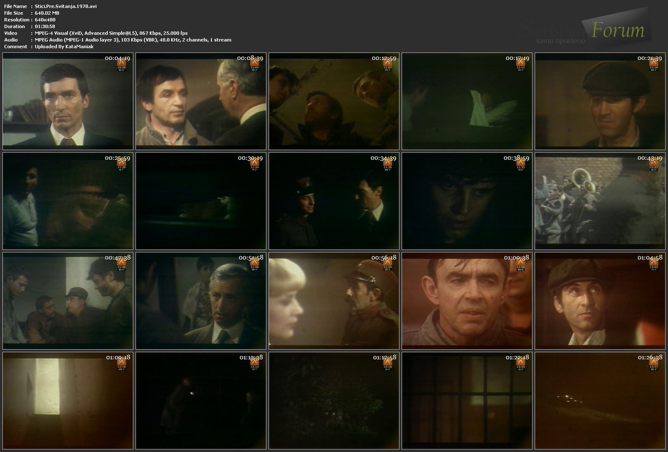Screen dimensions: 668x452
Task: Open the brass band frame stamped 00:43:19
Action: point(600,201)
